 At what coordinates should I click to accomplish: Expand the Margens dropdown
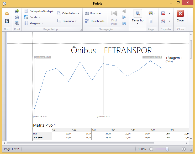pos(34,23)
